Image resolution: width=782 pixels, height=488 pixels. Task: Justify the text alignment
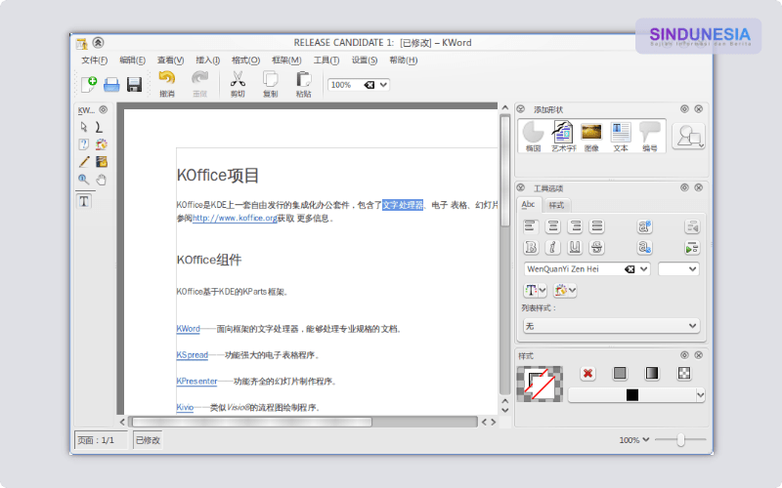click(596, 226)
